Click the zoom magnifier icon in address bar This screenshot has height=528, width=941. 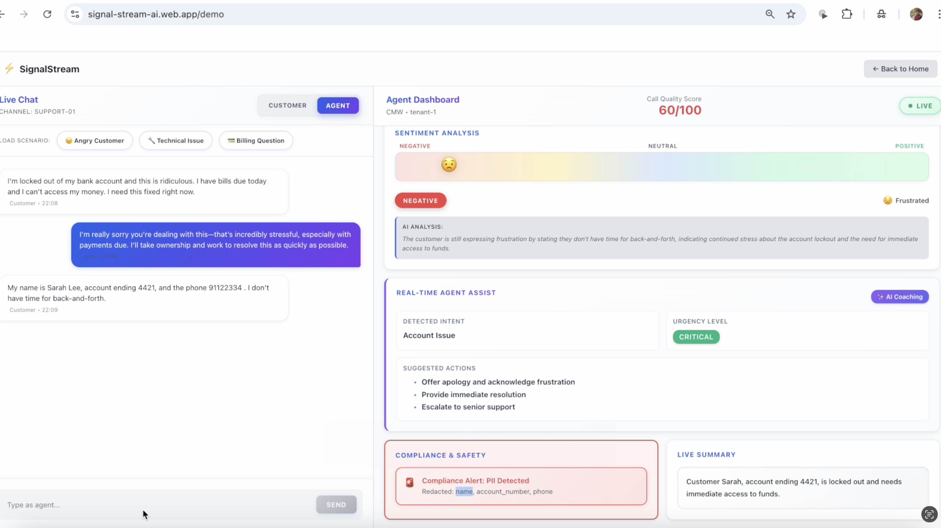tap(770, 14)
